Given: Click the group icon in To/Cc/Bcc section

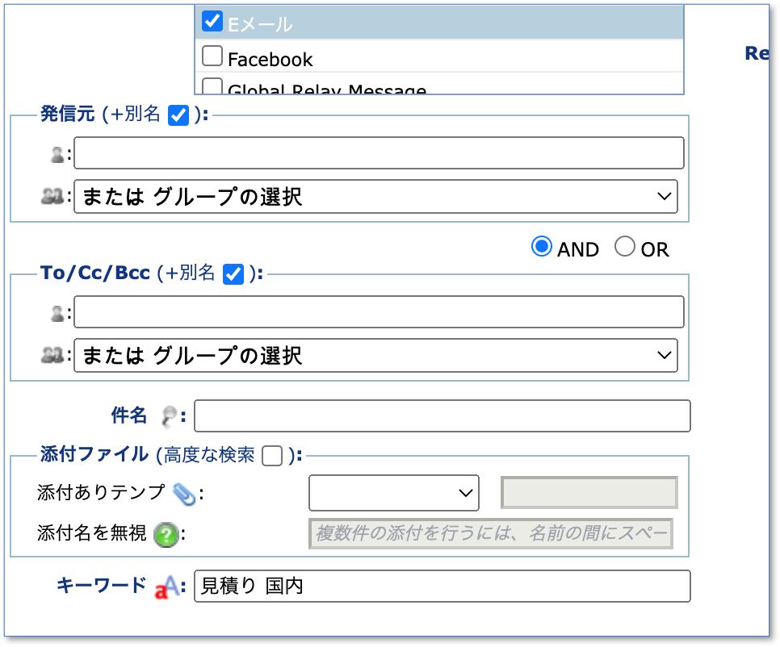Looking at the screenshot, I should click(52, 355).
